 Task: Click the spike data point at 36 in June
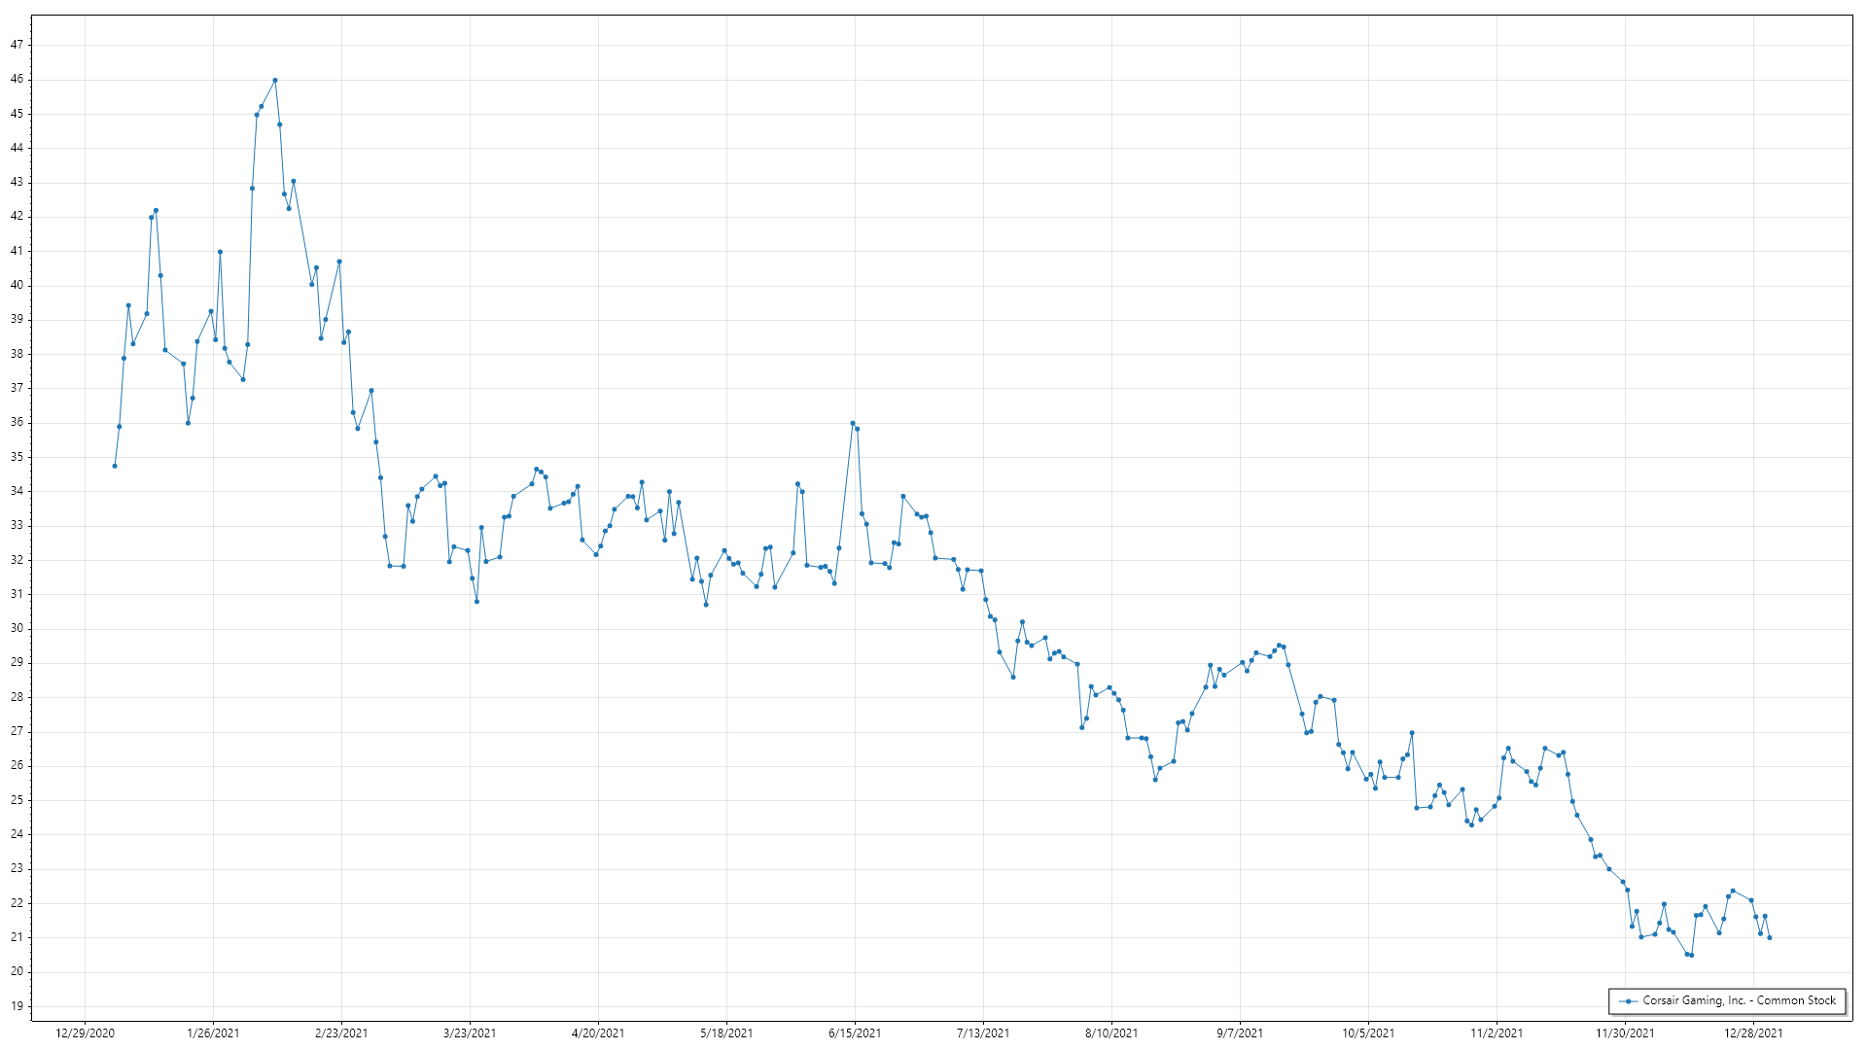[853, 424]
